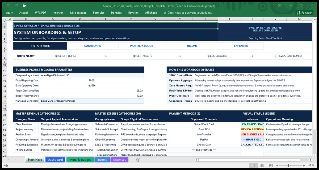
Task: Click the Undo arrow icon
Action: (9, 5)
